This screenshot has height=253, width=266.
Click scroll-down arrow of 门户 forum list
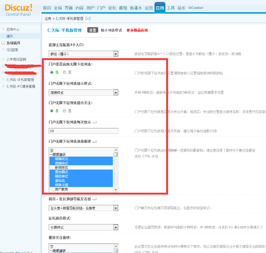coord(116,190)
